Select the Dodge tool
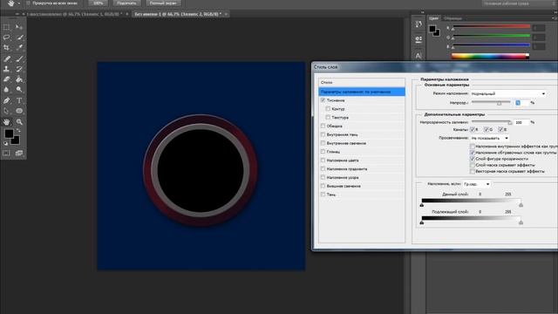558x314 pixels. coord(19,90)
